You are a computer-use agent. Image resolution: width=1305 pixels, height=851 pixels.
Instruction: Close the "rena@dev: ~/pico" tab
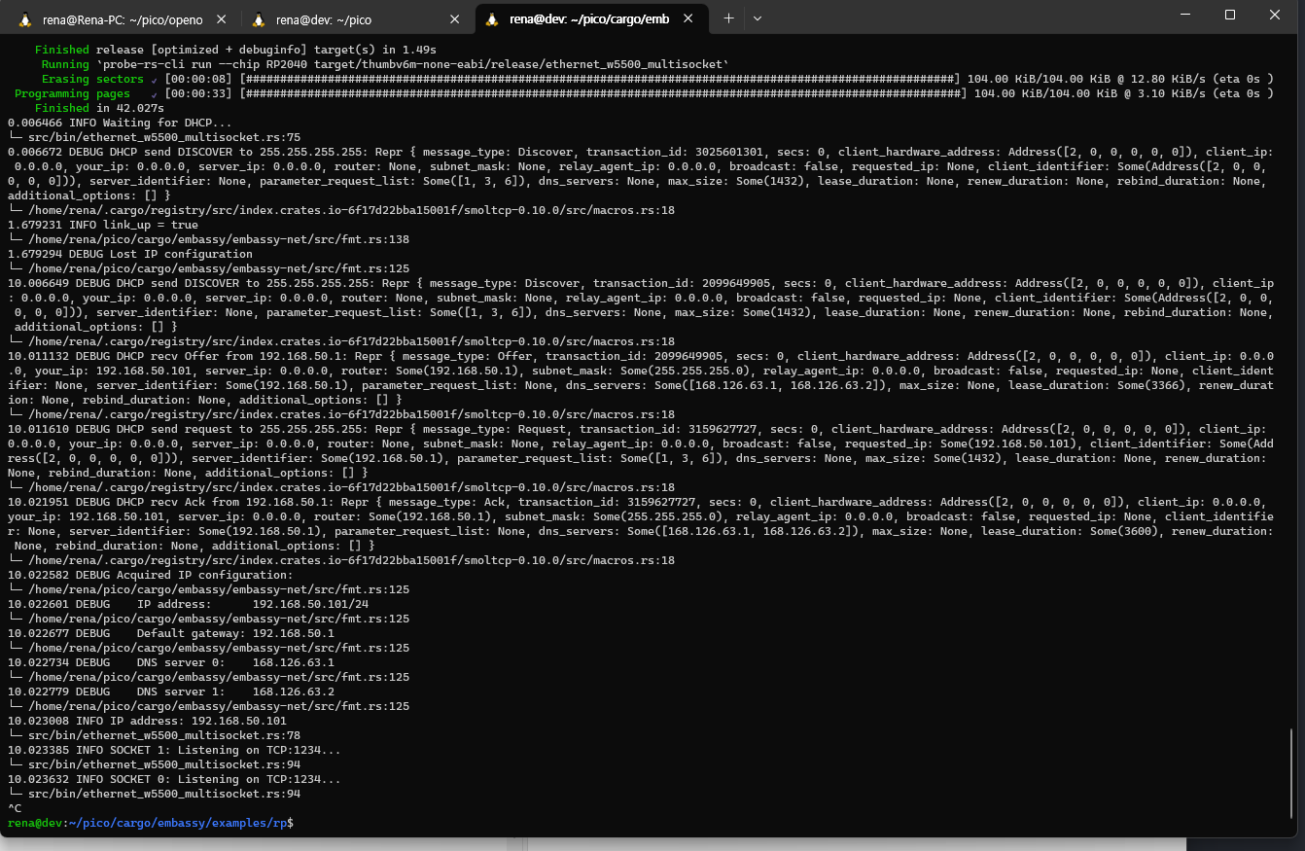pyautogui.click(x=454, y=18)
